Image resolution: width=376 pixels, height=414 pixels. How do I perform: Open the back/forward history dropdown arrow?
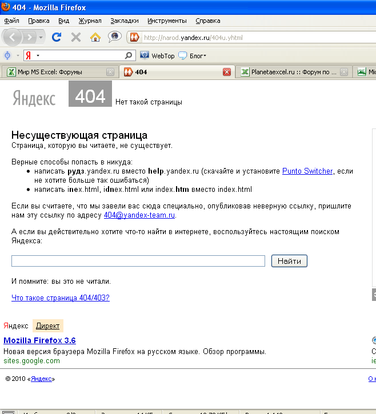point(41,37)
